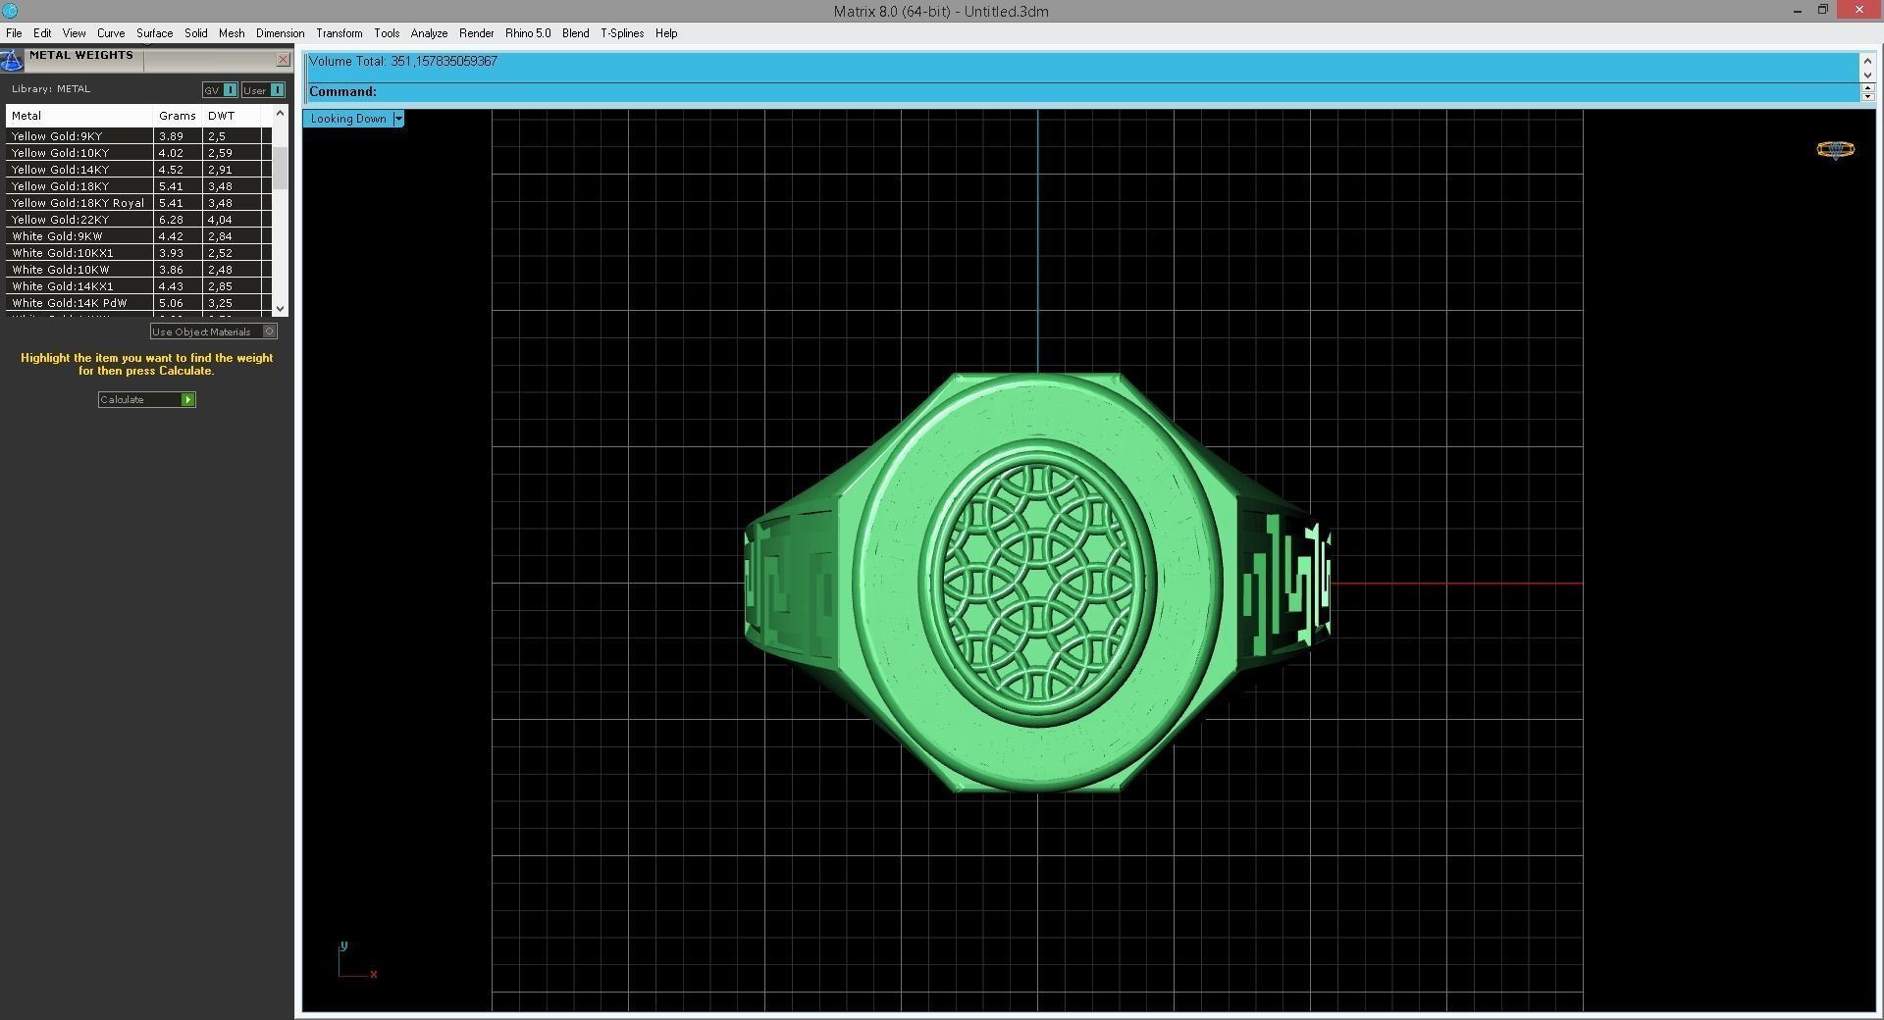Select the Yellow Gold:22KY row
This screenshot has width=1884, height=1020.
click(138, 220)
